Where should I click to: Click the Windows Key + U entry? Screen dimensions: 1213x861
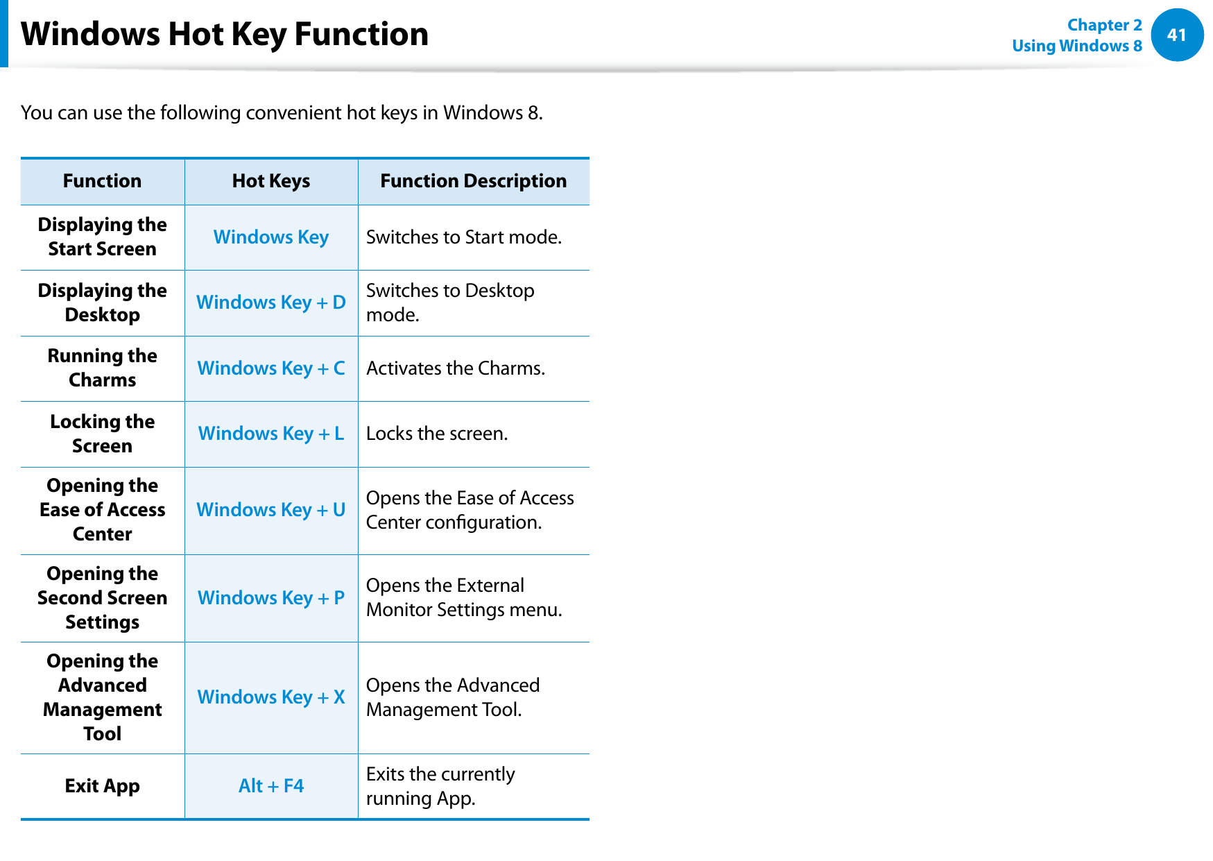tap(270, 510)
